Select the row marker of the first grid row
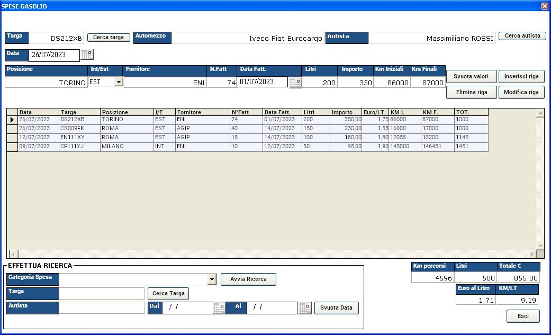The image size is (551, 335). click(12, 120)
